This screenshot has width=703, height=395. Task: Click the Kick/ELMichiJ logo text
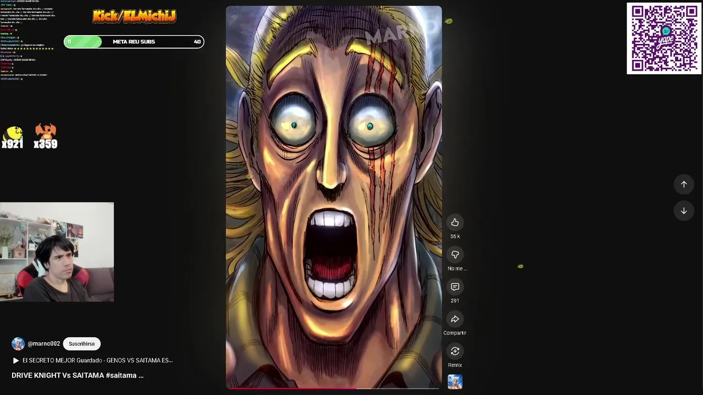click(134, 16)
